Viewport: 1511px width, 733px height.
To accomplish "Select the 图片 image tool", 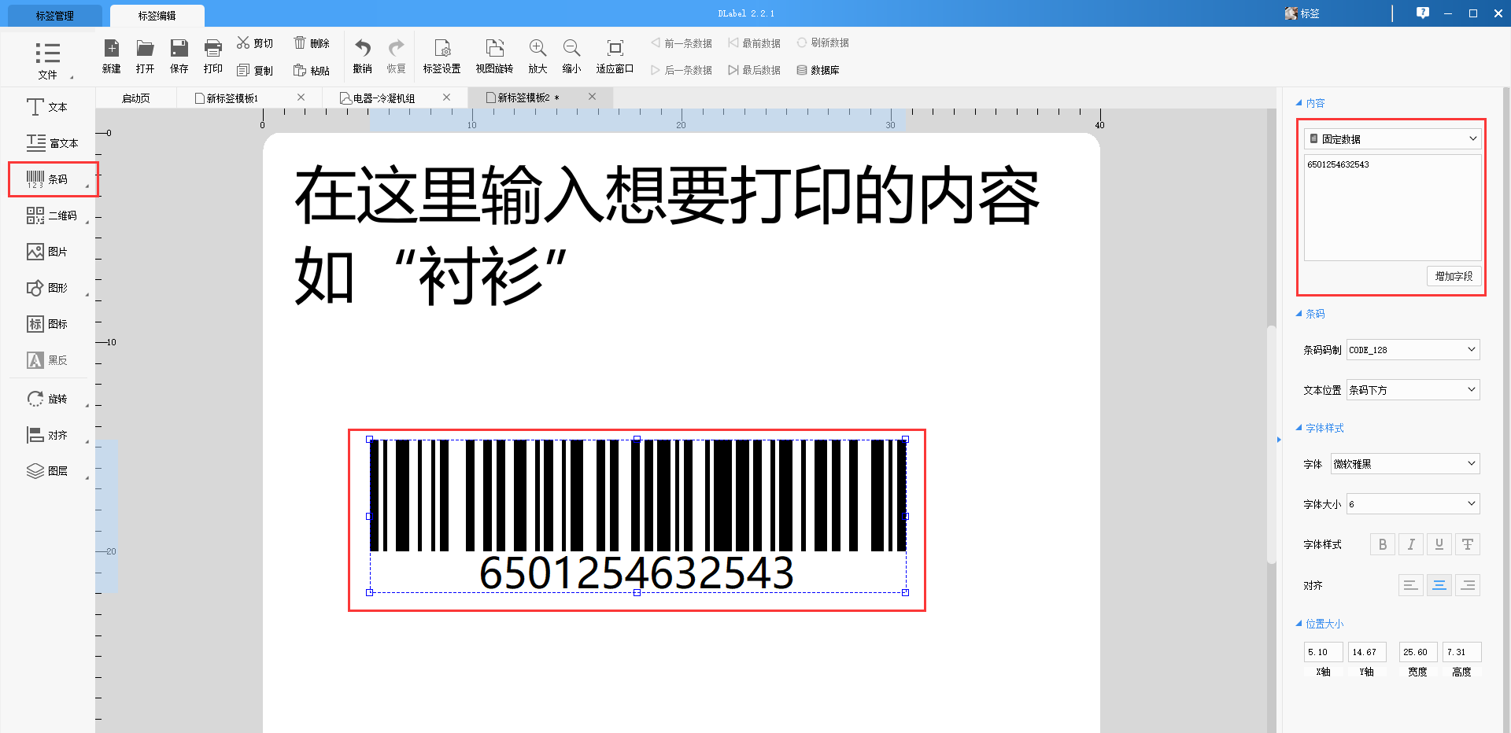I will coord(47,252).
